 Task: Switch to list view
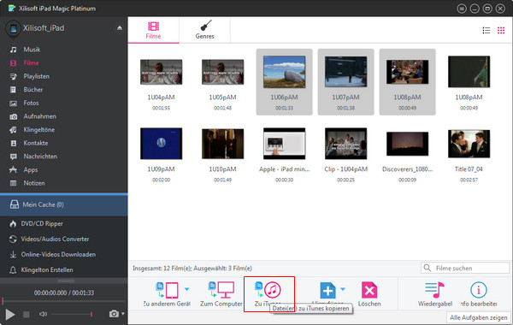point(486,31)
